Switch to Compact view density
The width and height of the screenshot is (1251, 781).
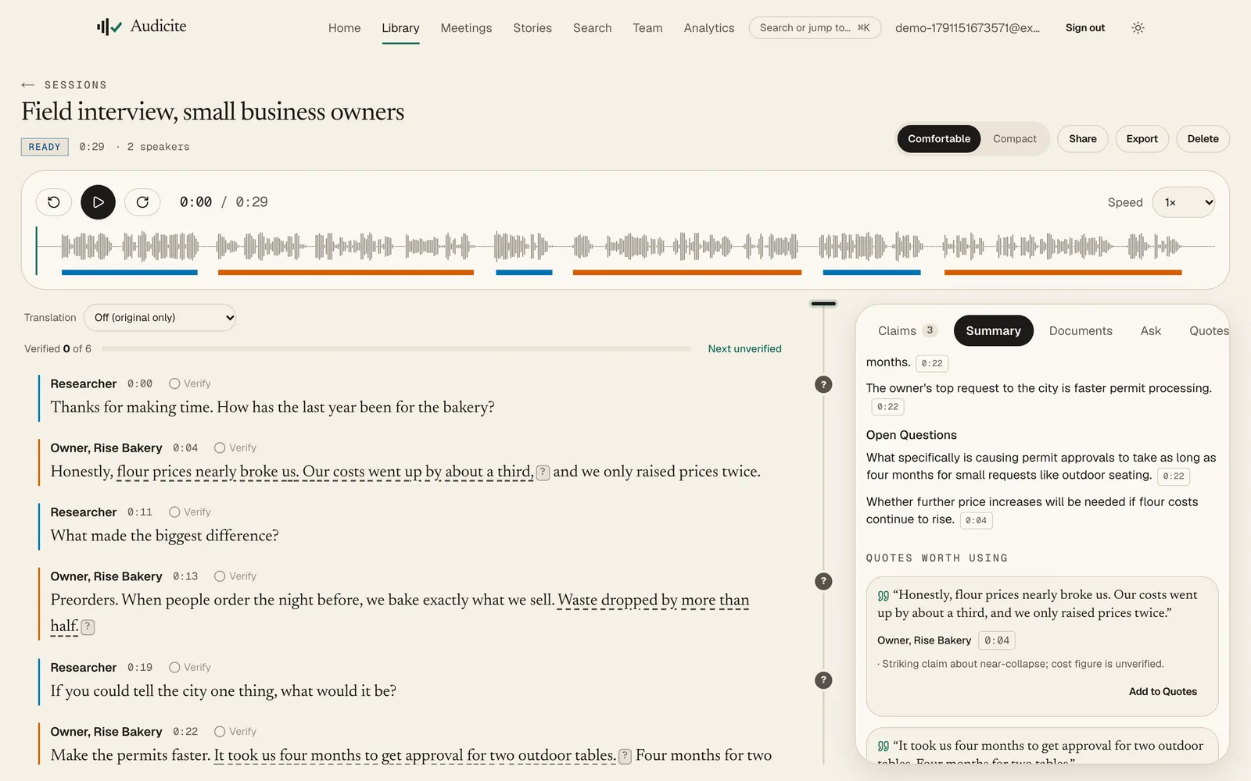pyautogui.click(x=1014, y=139)
